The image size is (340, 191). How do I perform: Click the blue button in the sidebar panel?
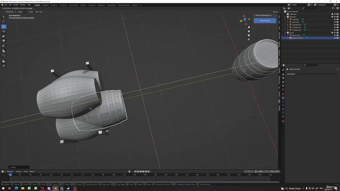[265, 21]
